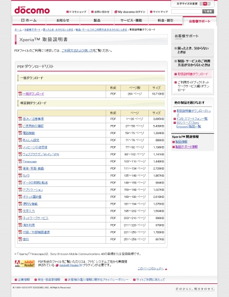
Task: Click 製品情報 link under Xperia 関連情報
Action: (x=181, y=142)
